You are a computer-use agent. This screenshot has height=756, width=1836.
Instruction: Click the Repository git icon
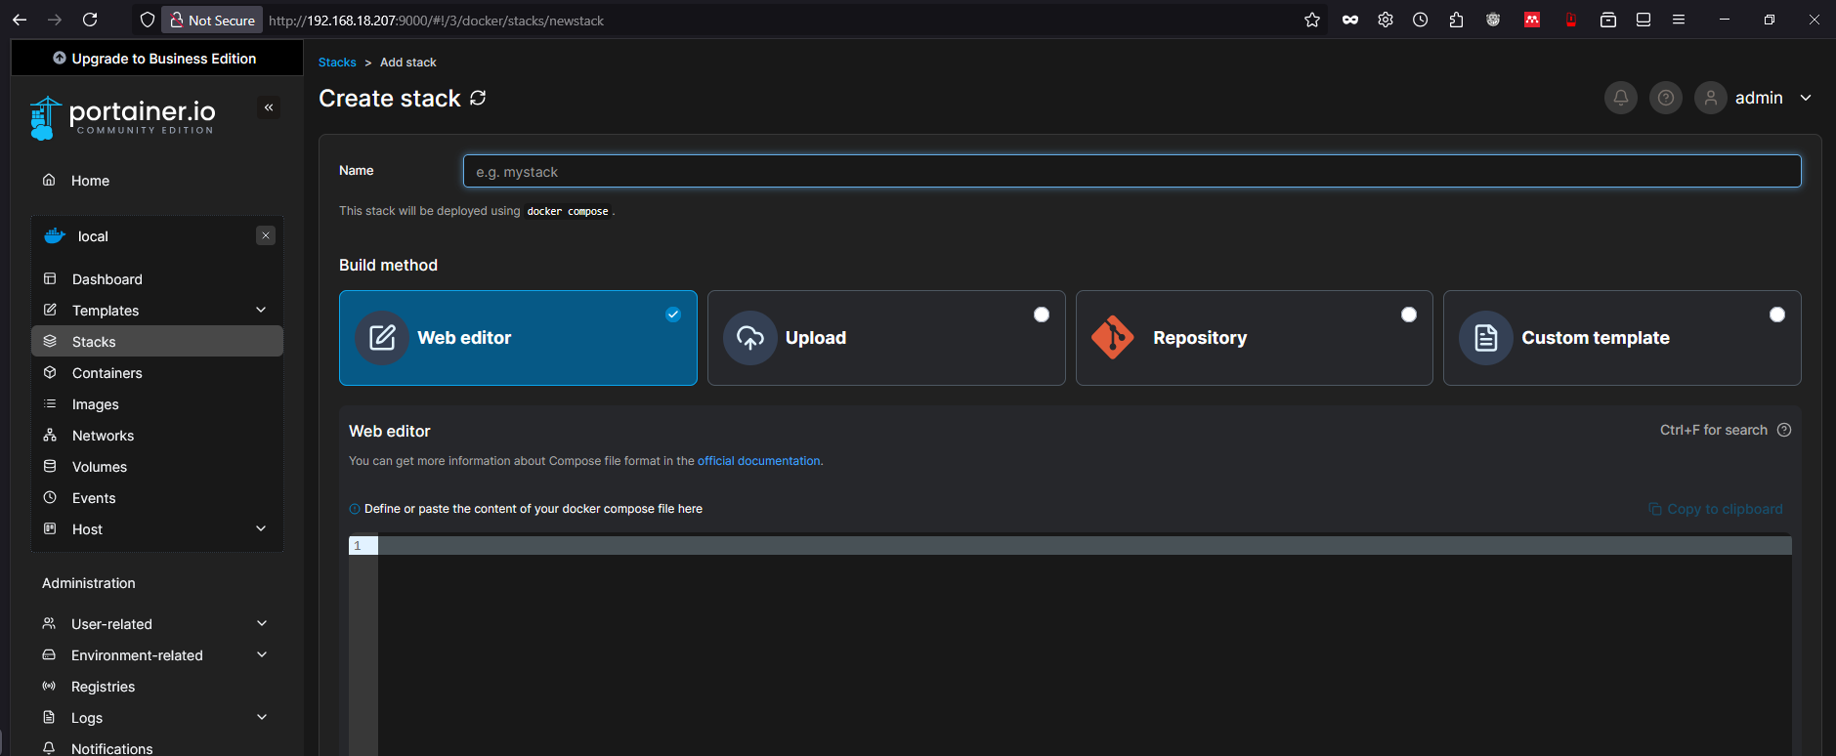1113,338
